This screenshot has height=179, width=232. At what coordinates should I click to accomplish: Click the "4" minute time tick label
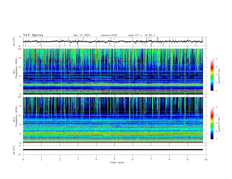(x=96, y=159)
